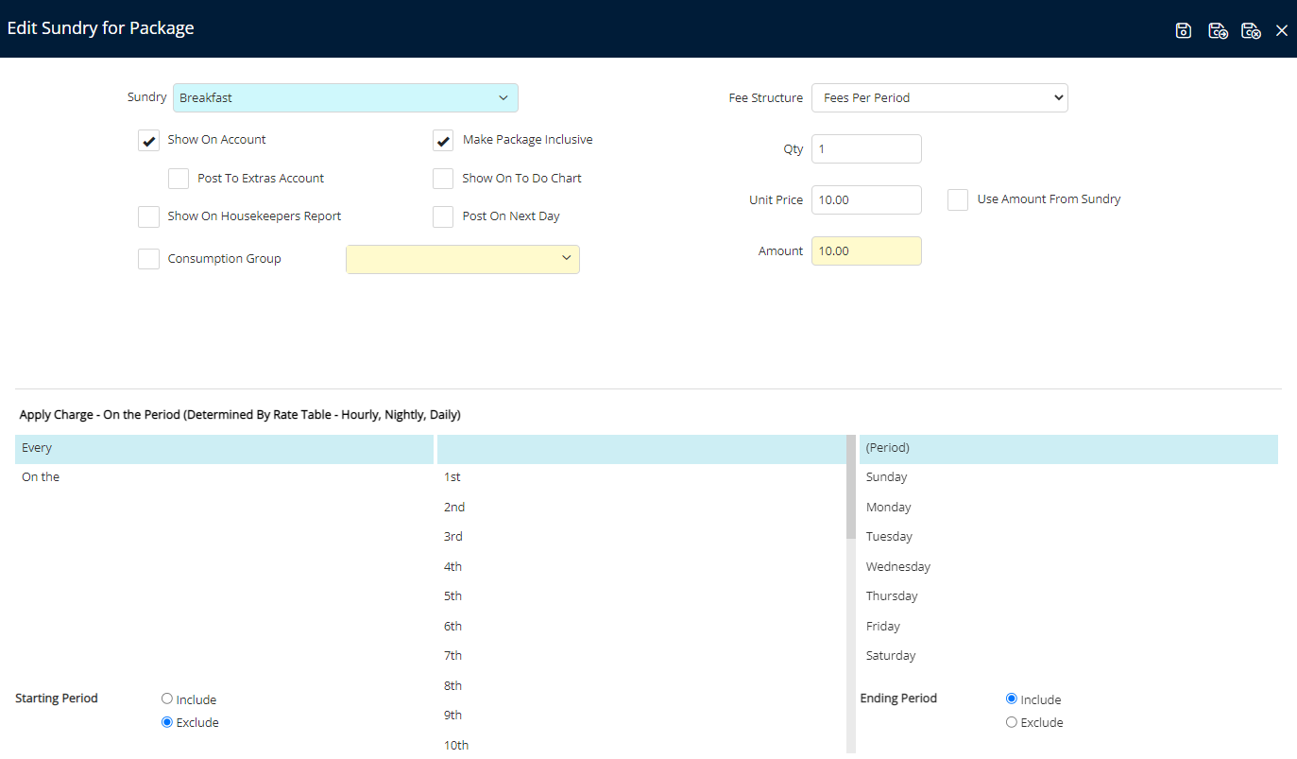1297x759 pixels.
Task: Tick Show On Housekeepers Report checkbox
Action: pos(148,216)
